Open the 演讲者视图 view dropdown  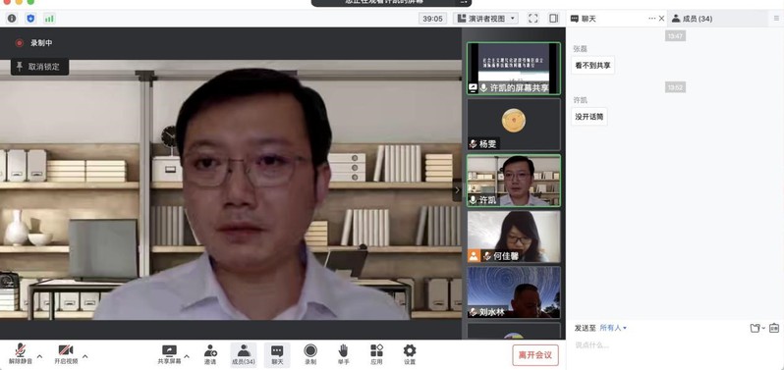point(485,19)
